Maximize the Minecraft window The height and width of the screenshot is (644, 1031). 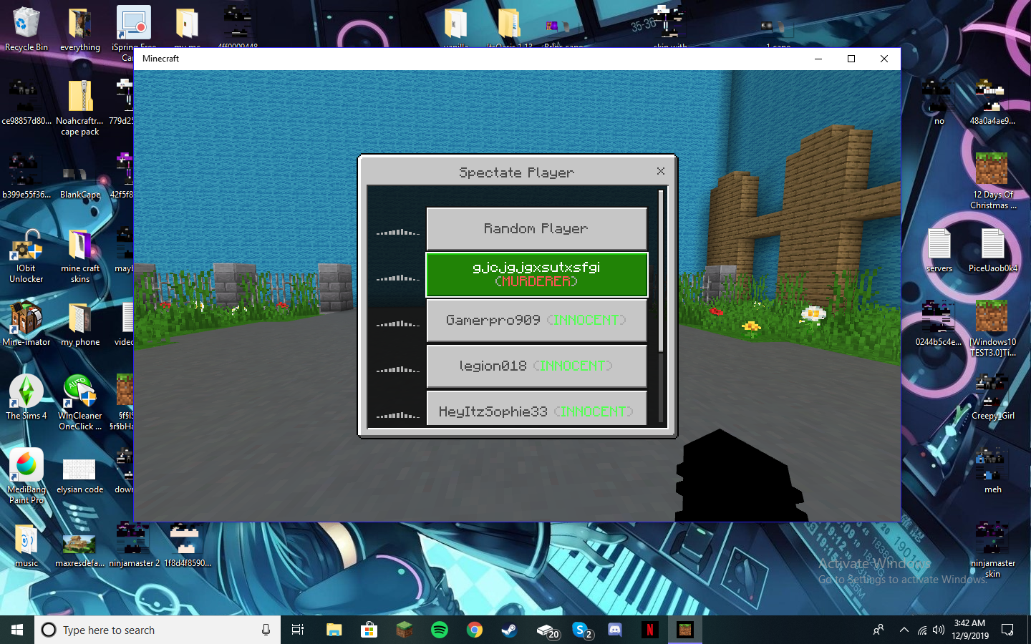coord(851,59)
